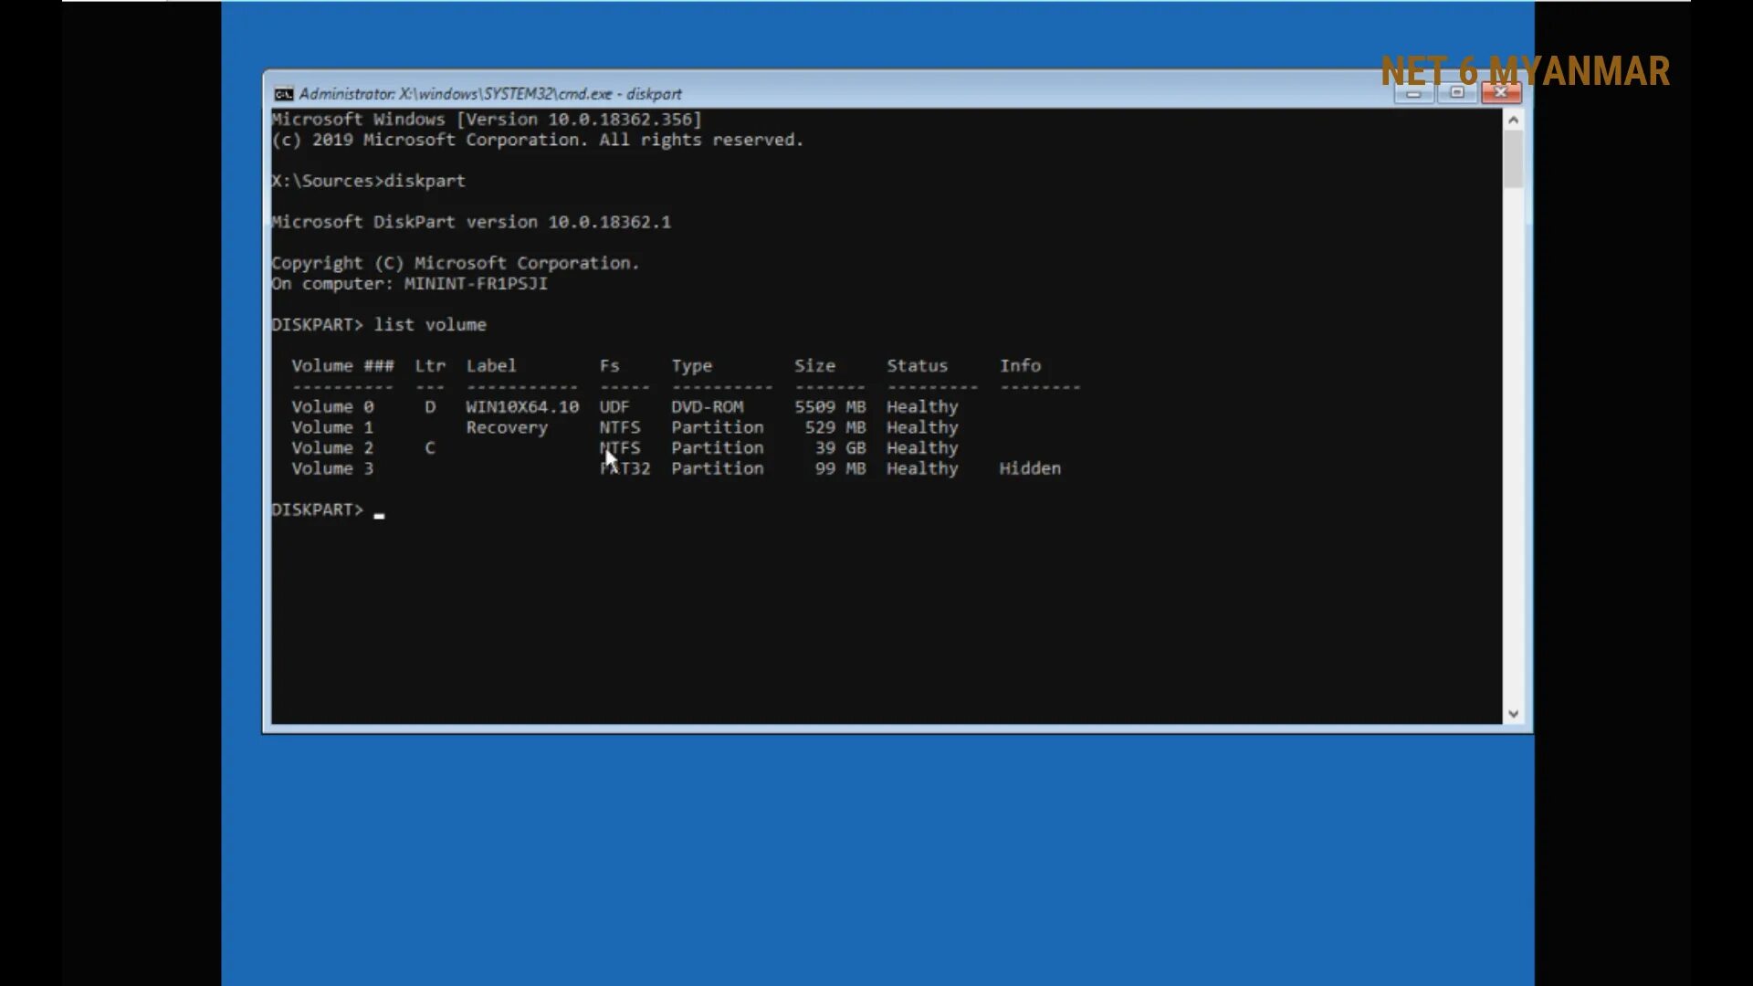Screen dimensions: 1753x986
Task: Click the blinking cursor after DISKPART>
Action: (x=380, y=512)
